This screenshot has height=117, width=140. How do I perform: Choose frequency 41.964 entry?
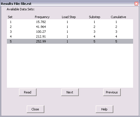pos(41,27)
